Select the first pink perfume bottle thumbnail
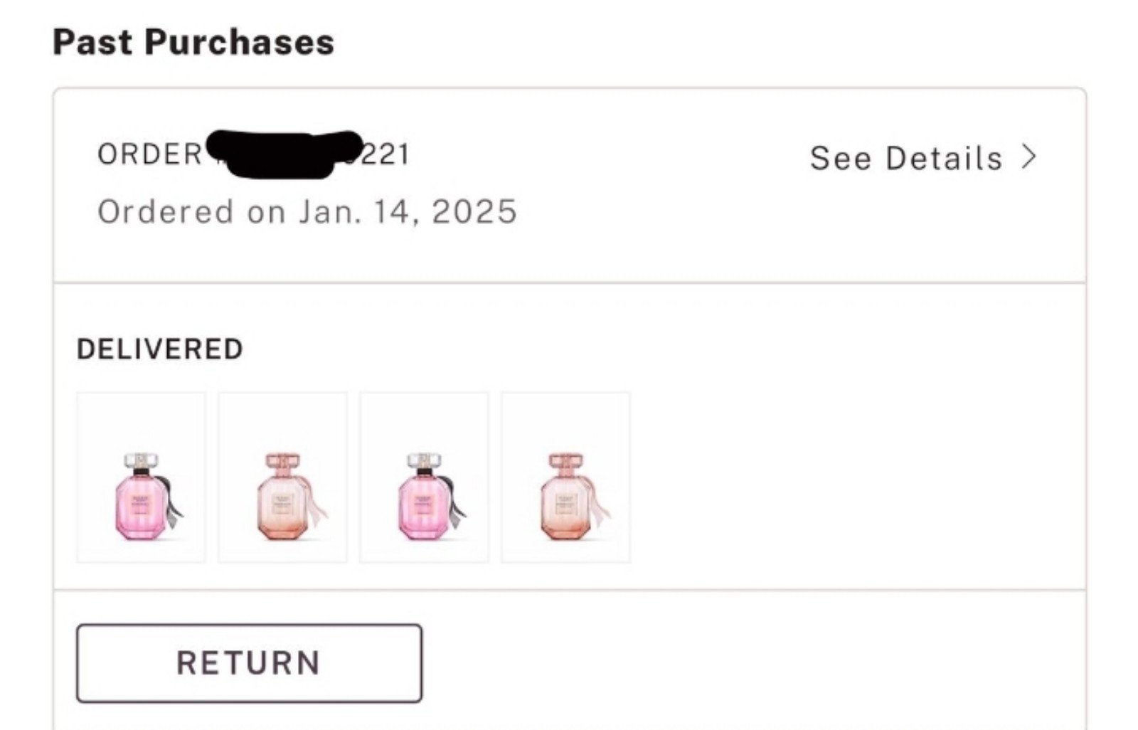This screenshot has width=1138, height=730. pyautogui.click(x=141, y=477)
